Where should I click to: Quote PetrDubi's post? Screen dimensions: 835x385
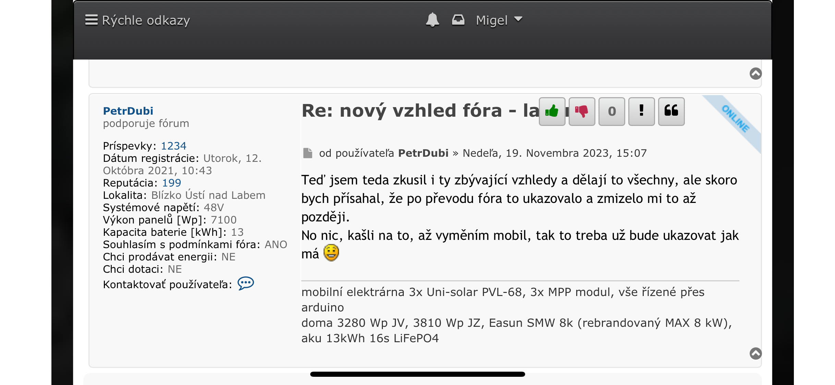[671, 111]
